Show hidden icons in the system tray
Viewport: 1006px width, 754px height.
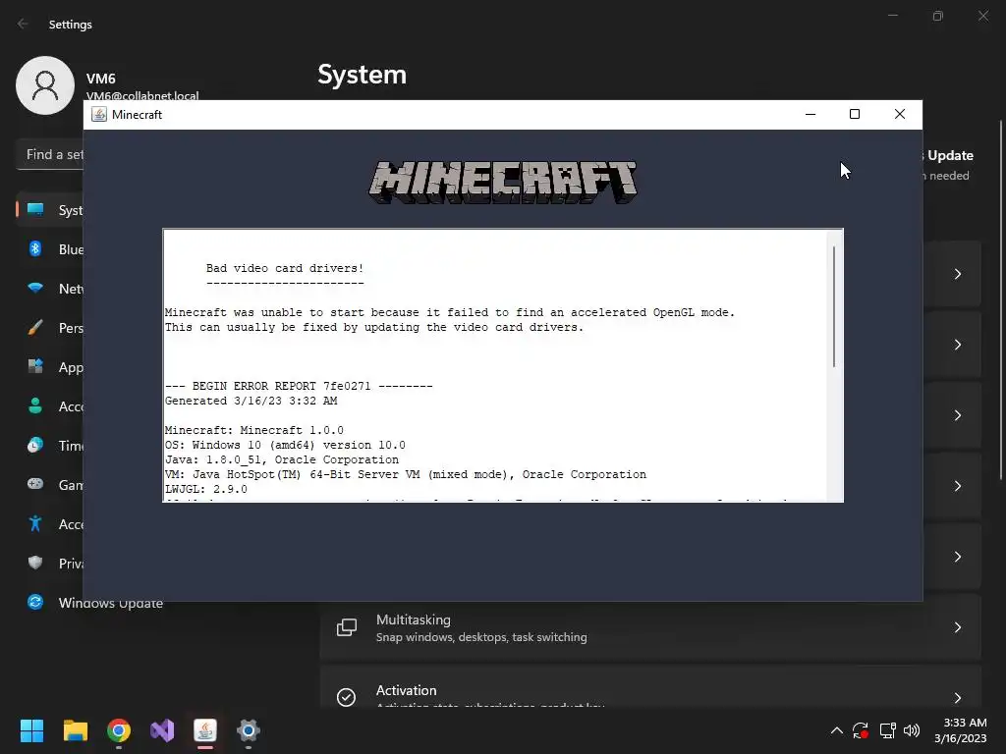point(837,730)
